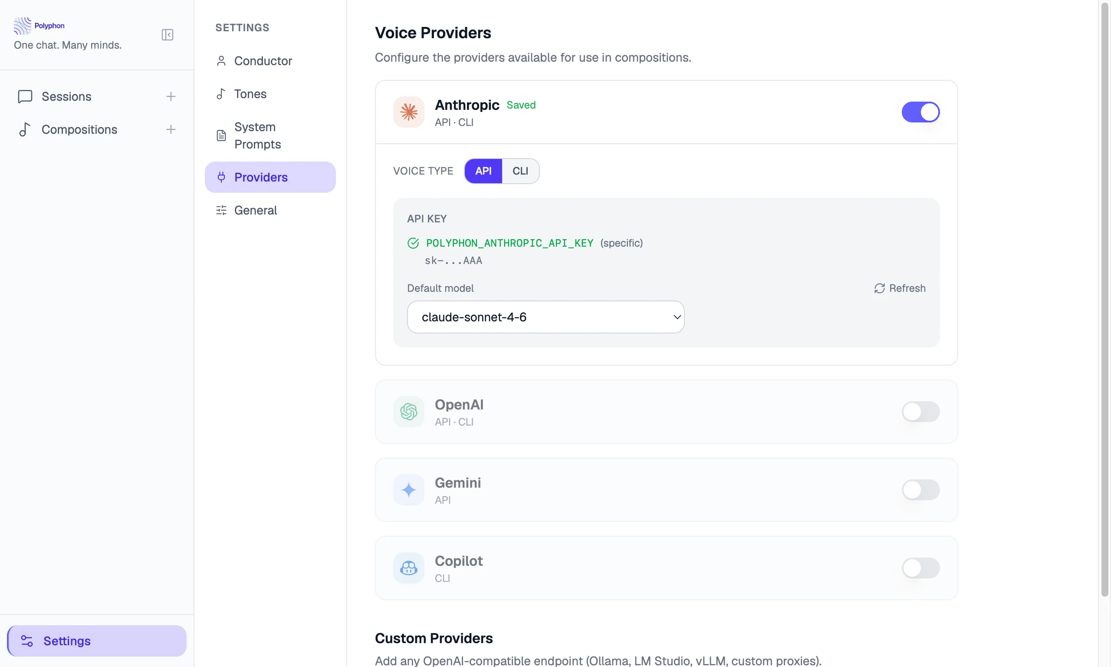Select the API voice type tab

pos(483,171)
